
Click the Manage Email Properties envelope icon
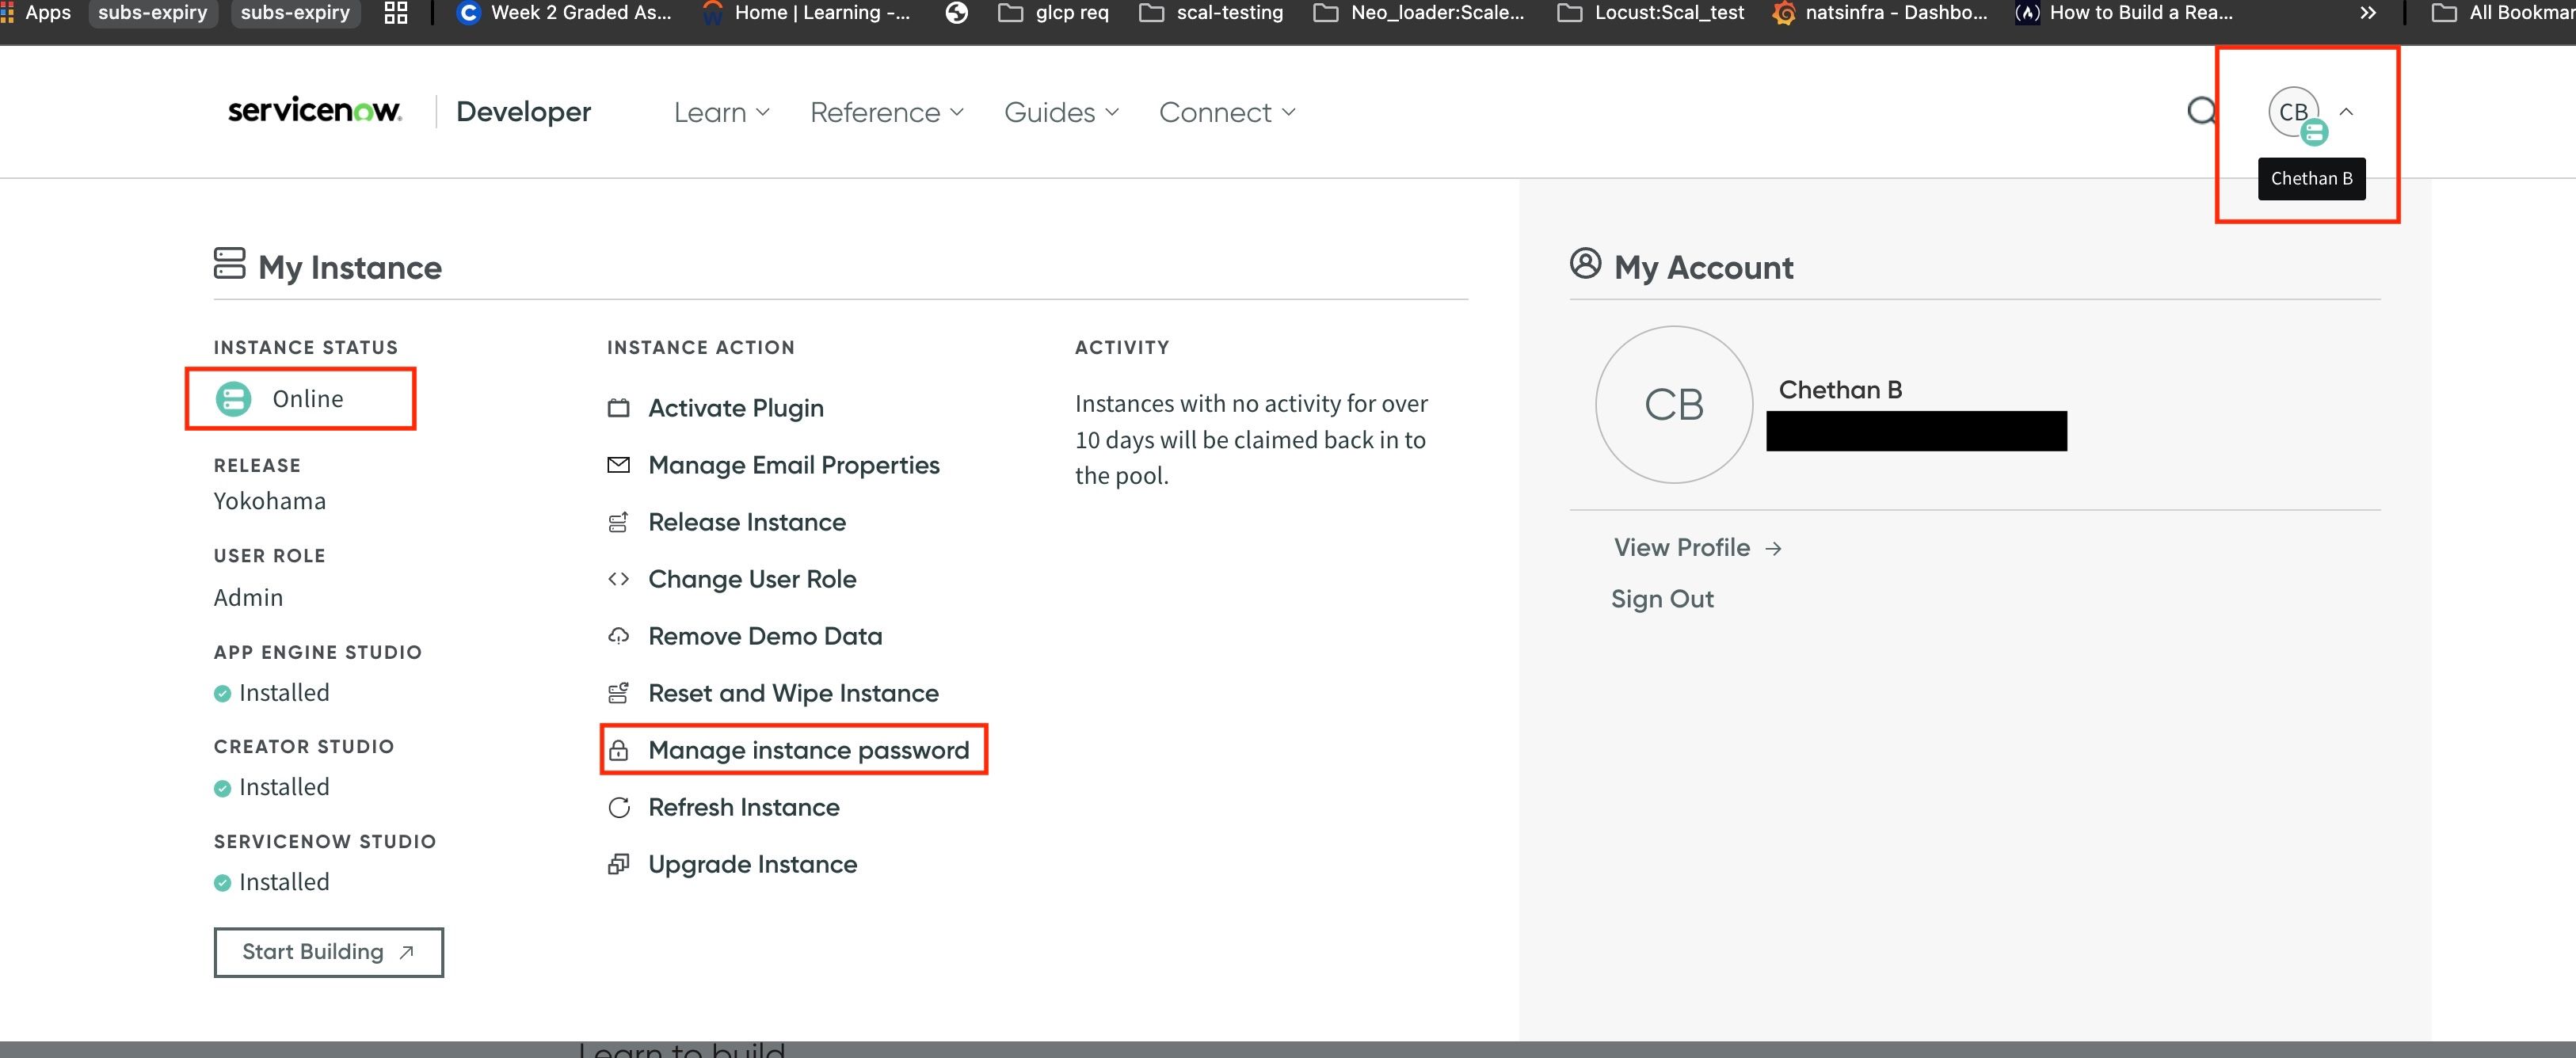click(619, 465)
